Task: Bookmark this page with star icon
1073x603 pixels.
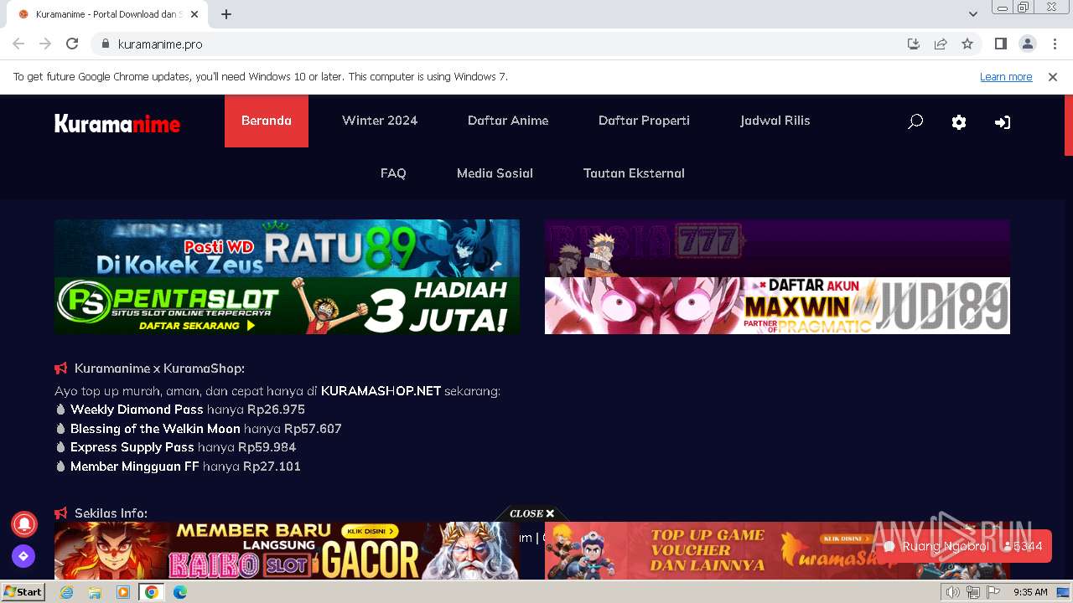Action: pos(967,44)
